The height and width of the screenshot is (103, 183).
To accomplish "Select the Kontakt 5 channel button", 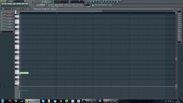I will [x=10, y=13].
